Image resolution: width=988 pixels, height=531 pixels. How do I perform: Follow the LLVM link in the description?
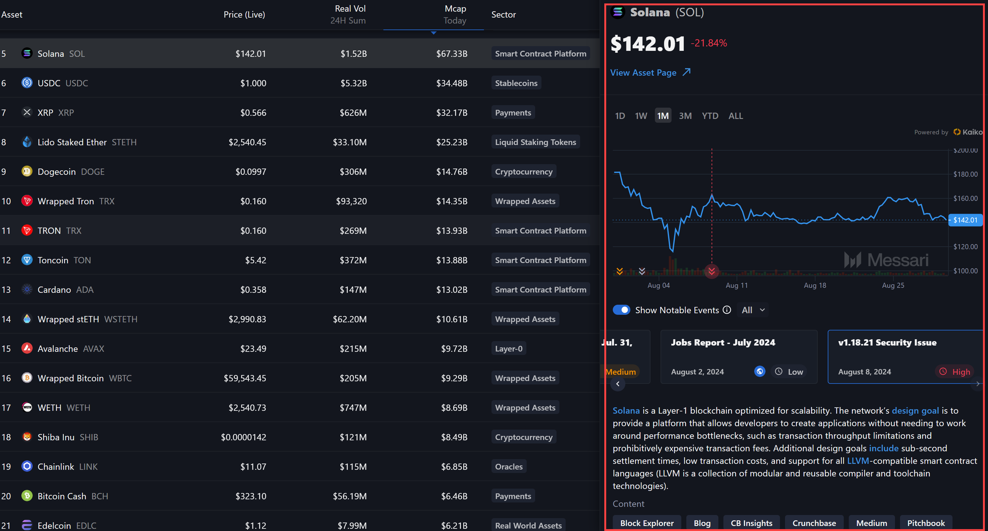pos(858,460)
